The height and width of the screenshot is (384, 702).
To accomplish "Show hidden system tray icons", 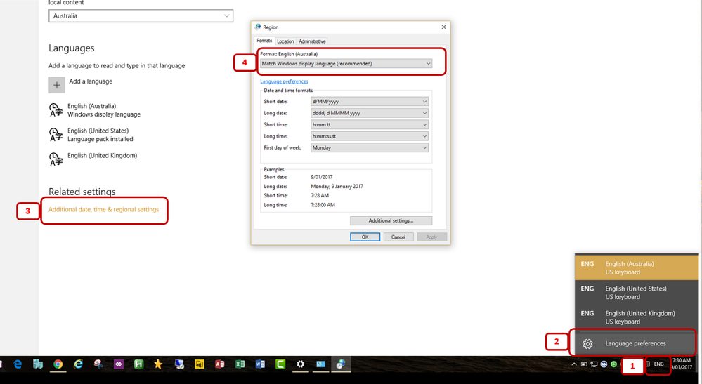I will point(574,364).
